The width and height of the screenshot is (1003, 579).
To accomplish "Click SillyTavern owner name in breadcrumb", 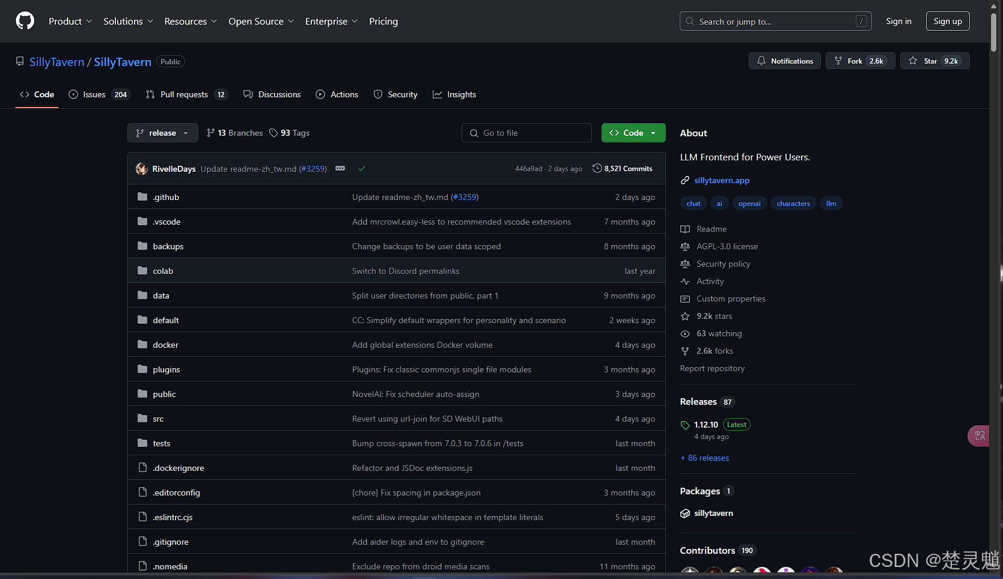I will (x=56, y=62).
